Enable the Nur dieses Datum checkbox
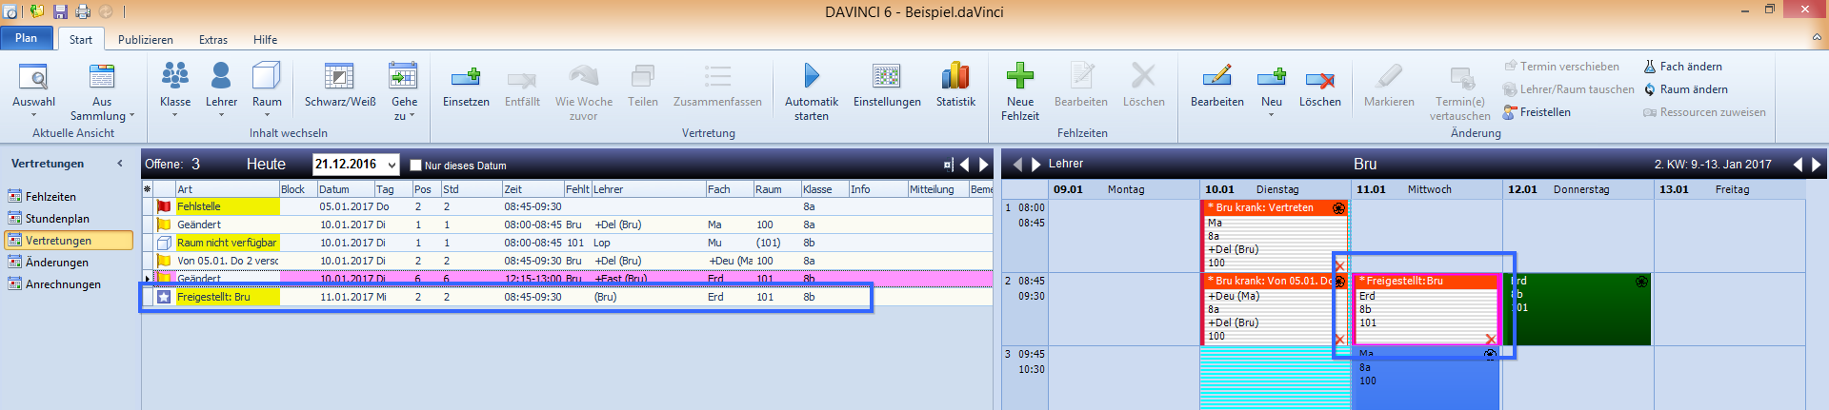1829x410 pixels. pos(415,165)
